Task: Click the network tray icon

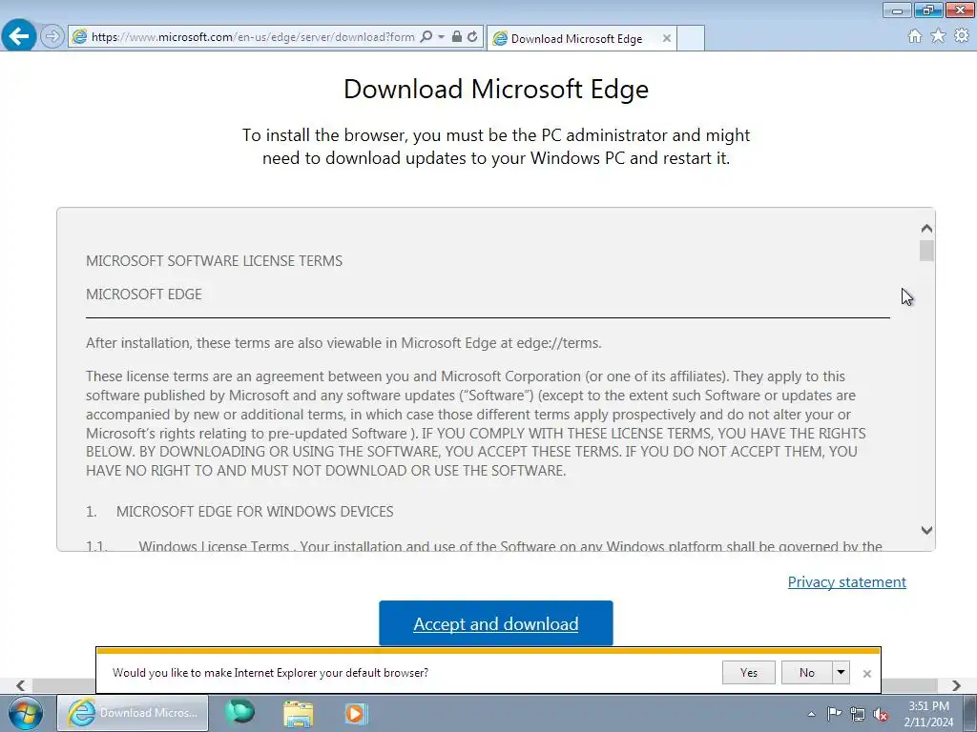Action: point(858,715)
